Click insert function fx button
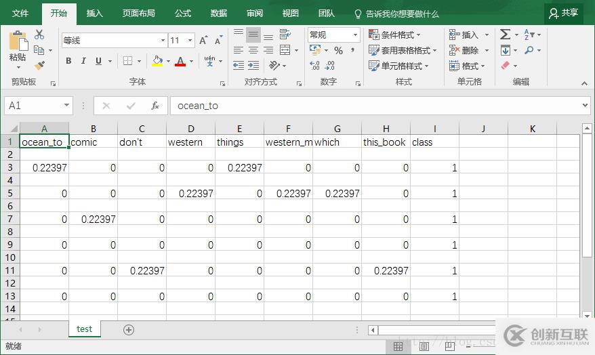 click(x=155, y=106)
